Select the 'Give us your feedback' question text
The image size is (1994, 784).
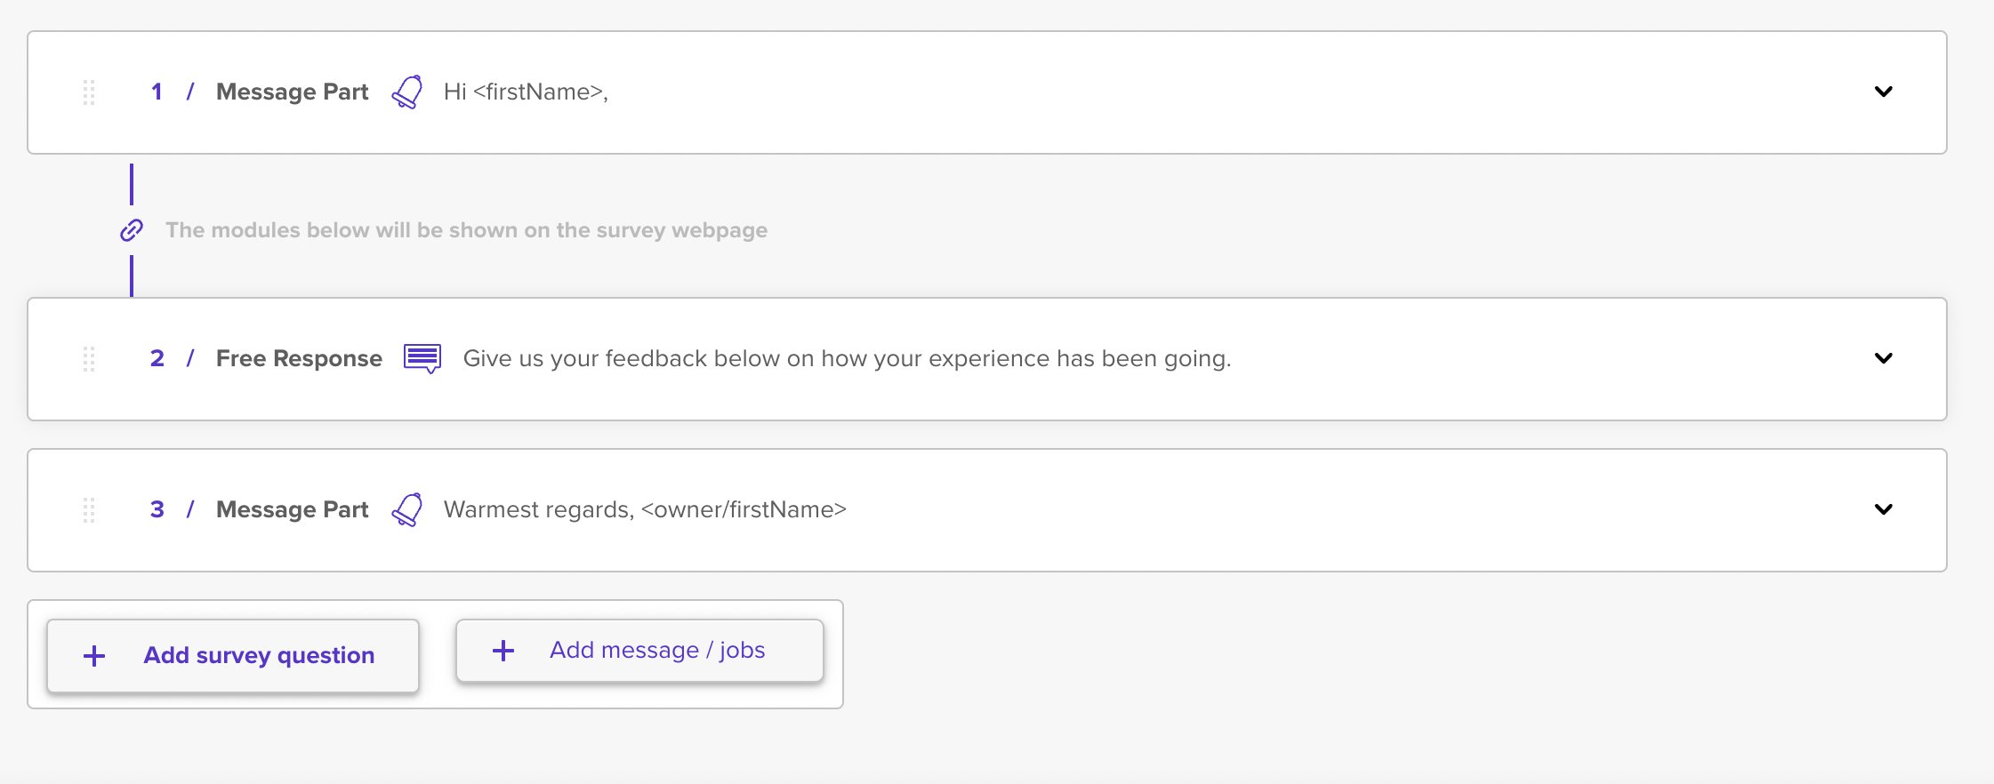[847, 358]
